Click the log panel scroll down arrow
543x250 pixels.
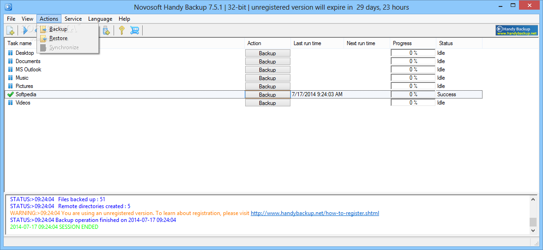point(533,230)
